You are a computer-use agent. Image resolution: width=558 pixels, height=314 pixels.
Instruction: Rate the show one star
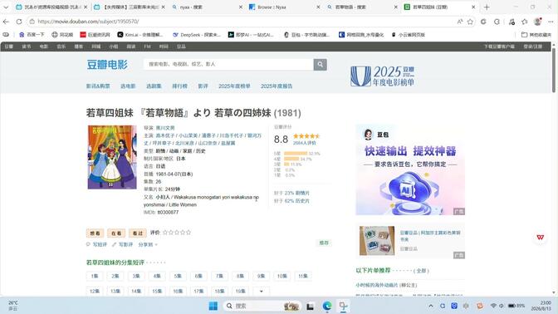click(x=164, y=233)
